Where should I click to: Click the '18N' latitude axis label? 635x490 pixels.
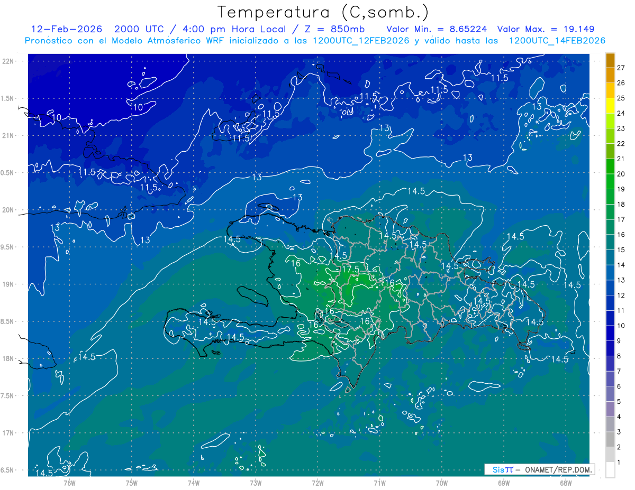pos(9,358)
